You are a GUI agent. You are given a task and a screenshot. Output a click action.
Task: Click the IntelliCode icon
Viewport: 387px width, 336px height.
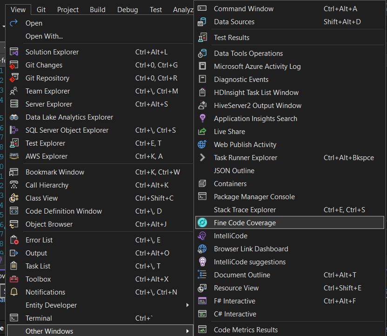coord(202,236)
